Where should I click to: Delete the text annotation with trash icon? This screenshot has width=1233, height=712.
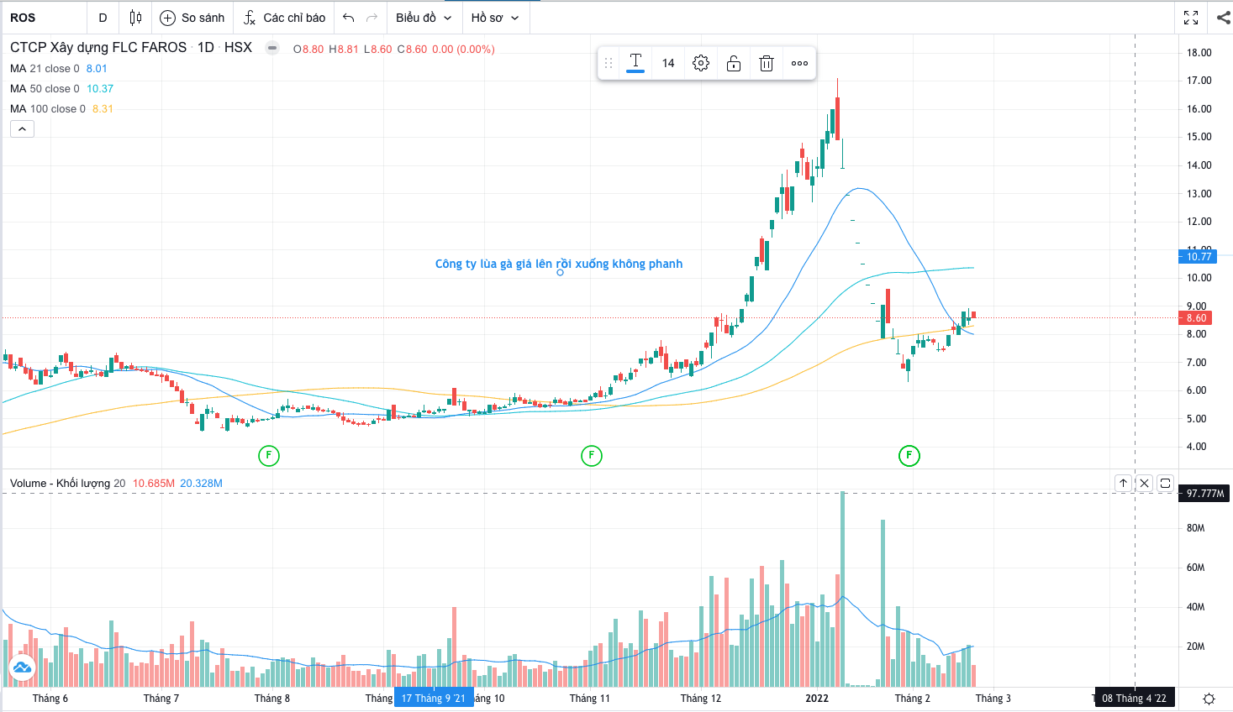767,63
